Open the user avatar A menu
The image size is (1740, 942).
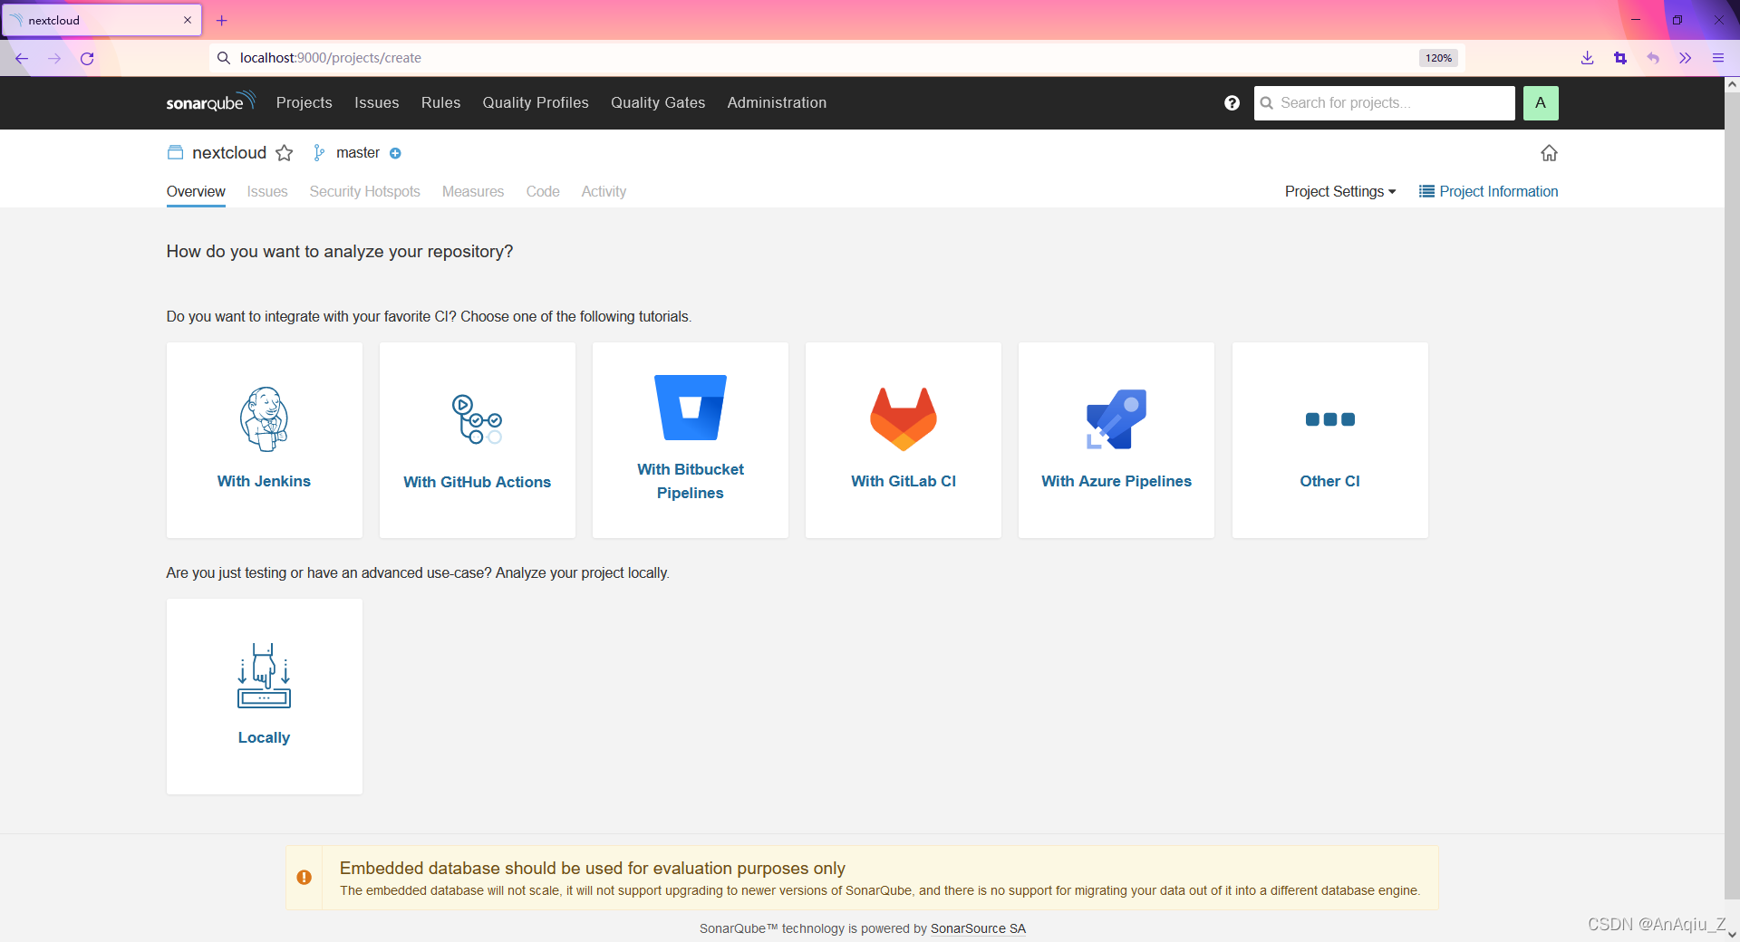pos(1541,103)
